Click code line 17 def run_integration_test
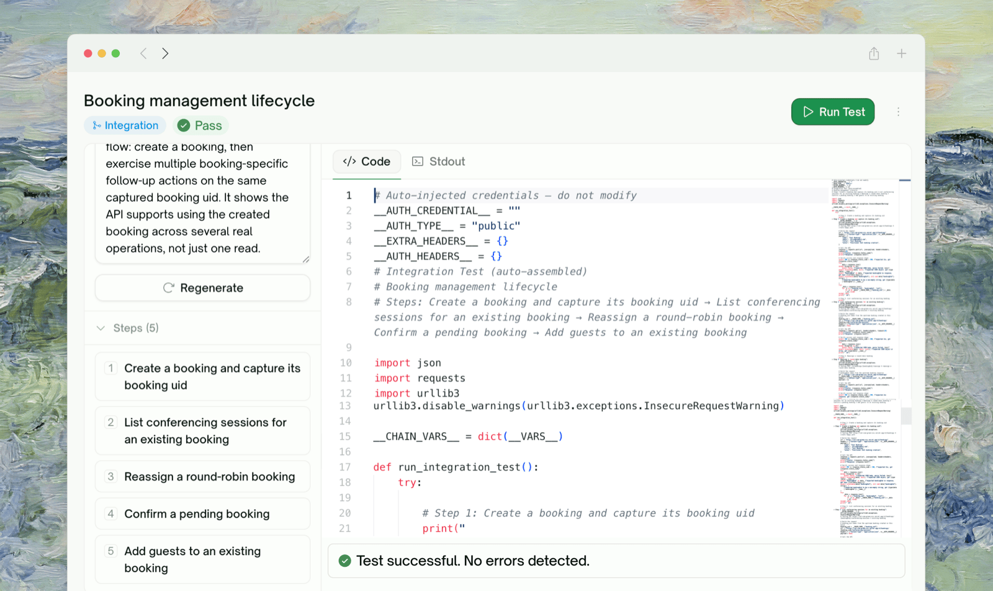993x591 pixels. coord(456,467)
